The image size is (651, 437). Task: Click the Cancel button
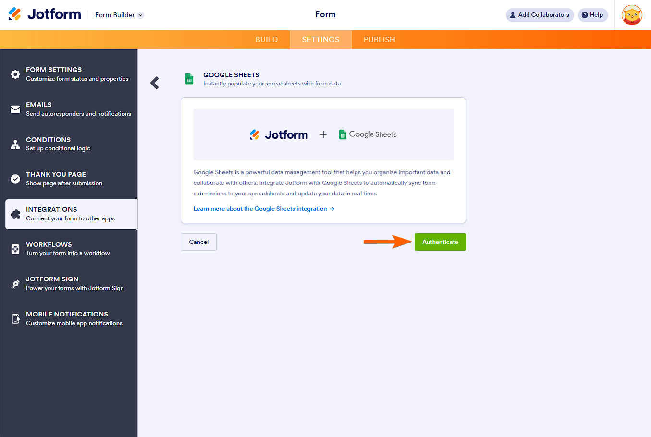198,242
